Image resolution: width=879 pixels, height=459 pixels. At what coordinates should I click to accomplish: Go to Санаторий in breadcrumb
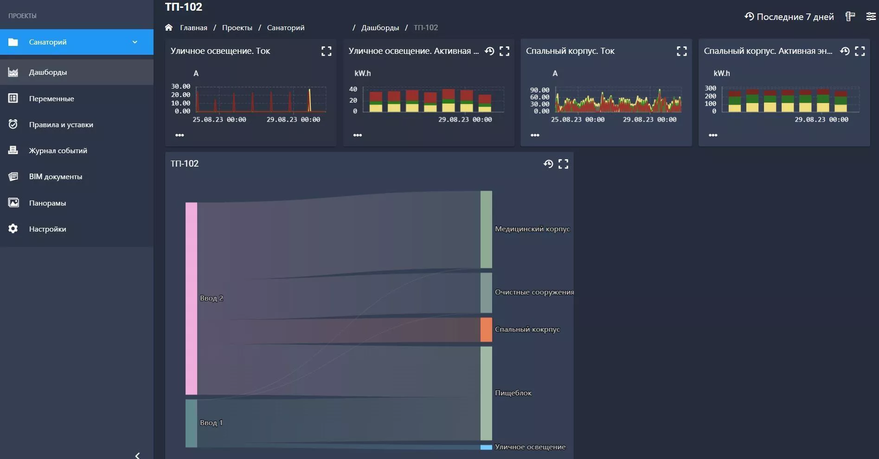point(286,27)
